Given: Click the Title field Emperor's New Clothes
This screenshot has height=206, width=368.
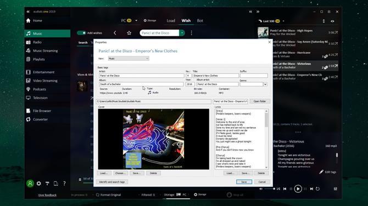Looking at the screenshot, I should click(216, 76).
